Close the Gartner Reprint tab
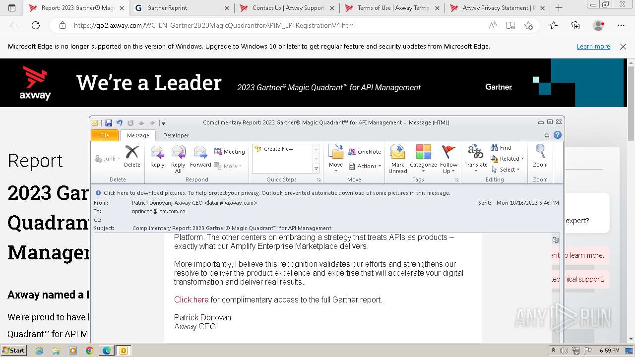635x357 pixels. pos(227,8)
